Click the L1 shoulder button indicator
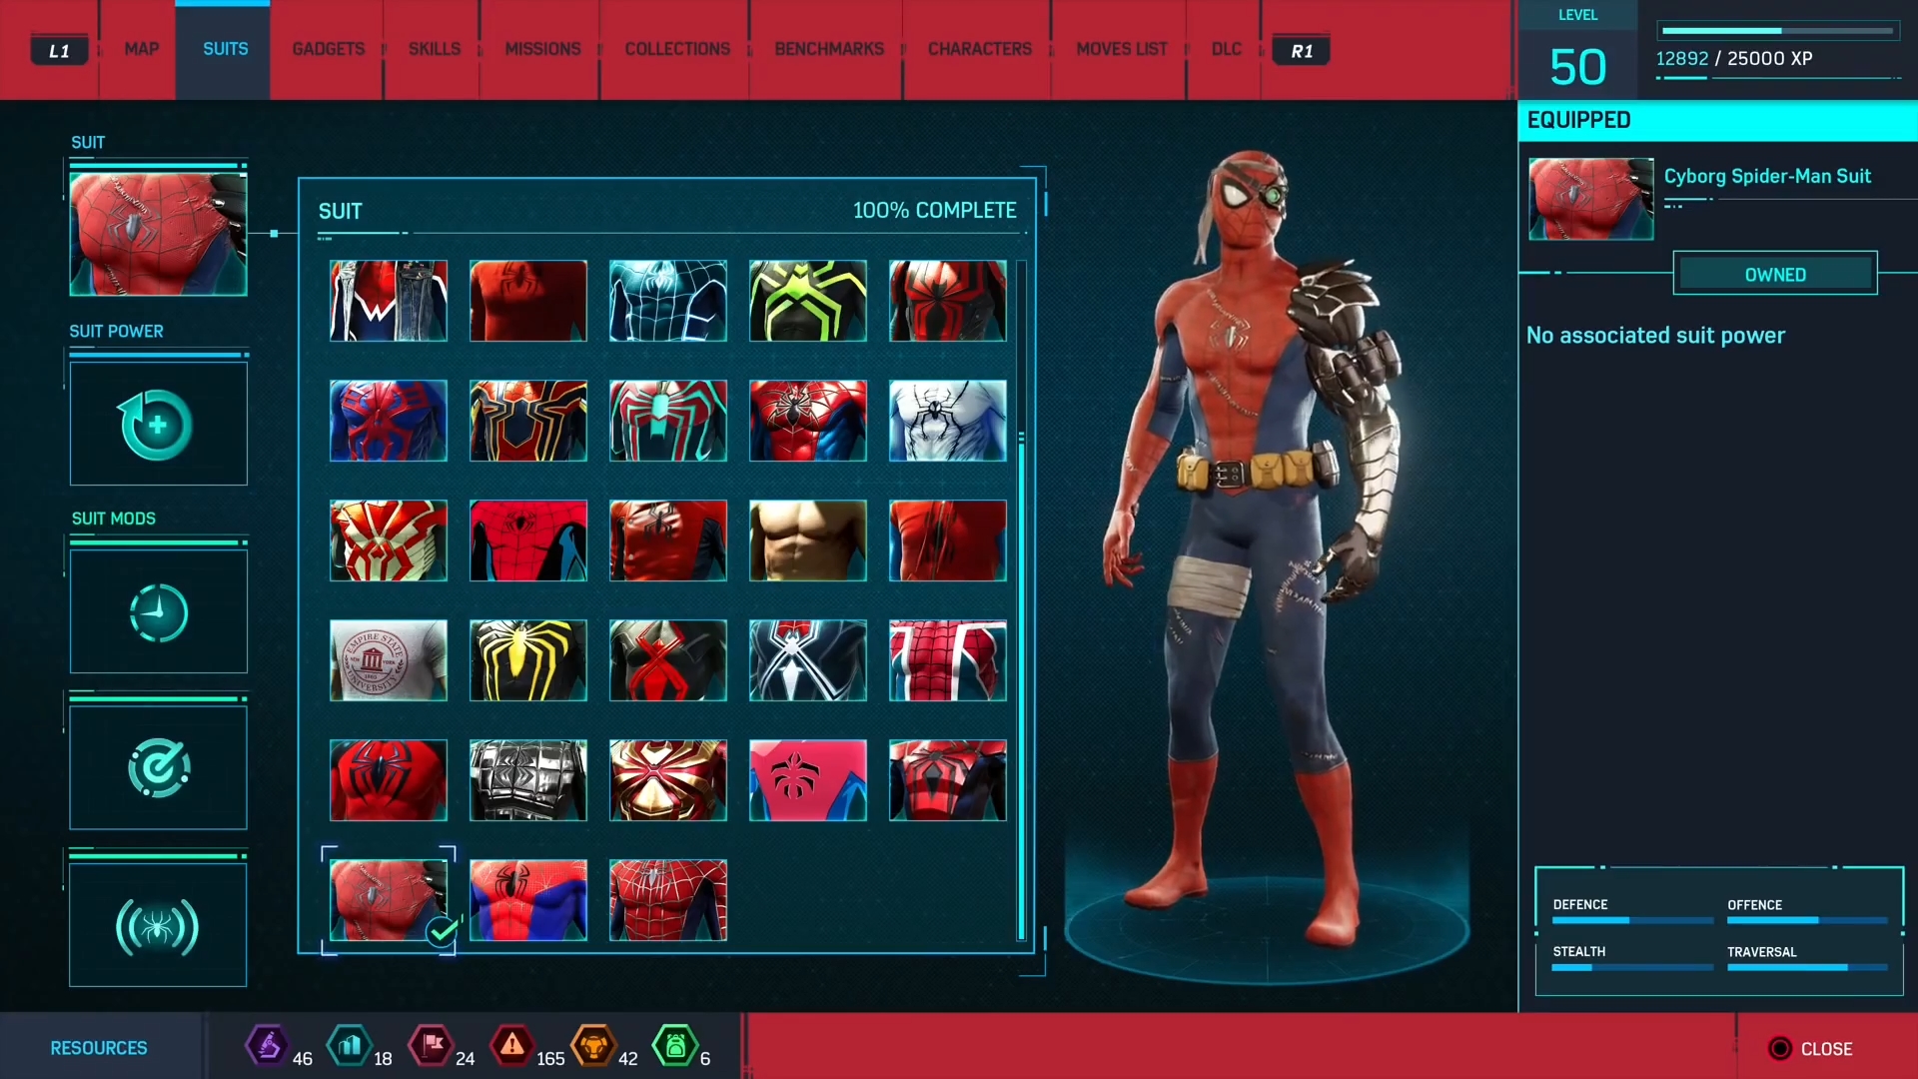1918x1079 pixels. click(x=60, y=51)
